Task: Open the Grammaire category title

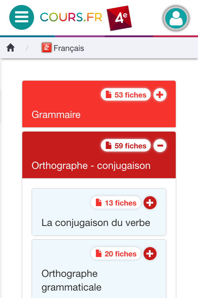Action: tap(56, 115)
